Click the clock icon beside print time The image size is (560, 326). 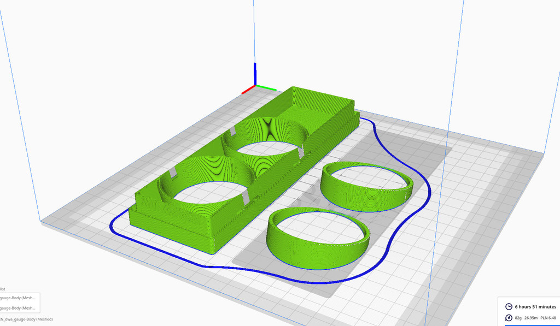coord(509,307)
